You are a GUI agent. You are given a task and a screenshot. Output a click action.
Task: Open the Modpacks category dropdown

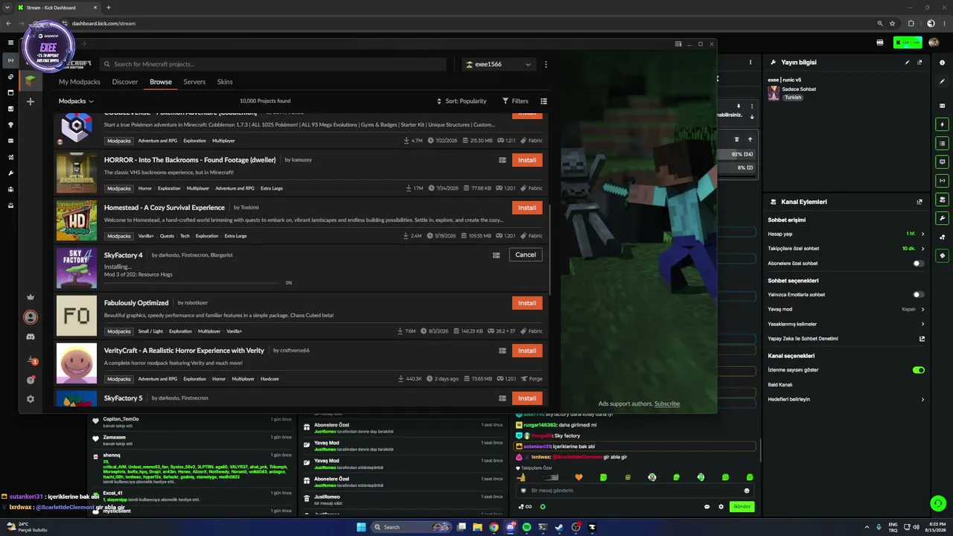click(x=76, y=101)
